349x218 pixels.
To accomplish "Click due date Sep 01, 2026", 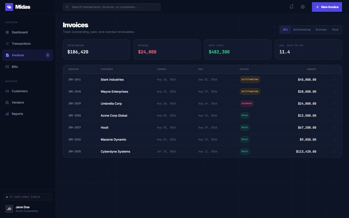I will point(208,80).
